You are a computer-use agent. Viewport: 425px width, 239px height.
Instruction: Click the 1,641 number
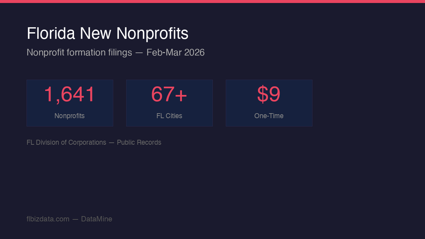[70, 94]
